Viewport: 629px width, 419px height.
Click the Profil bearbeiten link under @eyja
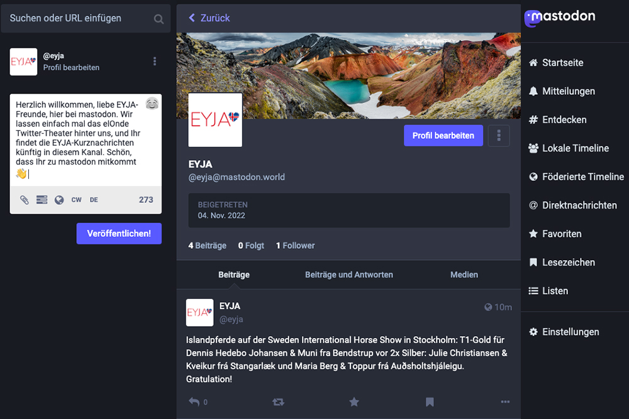coord(71,68)
